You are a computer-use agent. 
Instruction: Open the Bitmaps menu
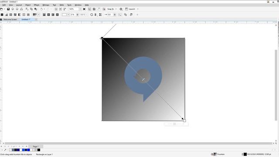coord(46,5)
